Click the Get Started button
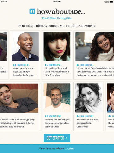Image resolution: width=114 pixels, height=153 pixels. tap(57, 138)
